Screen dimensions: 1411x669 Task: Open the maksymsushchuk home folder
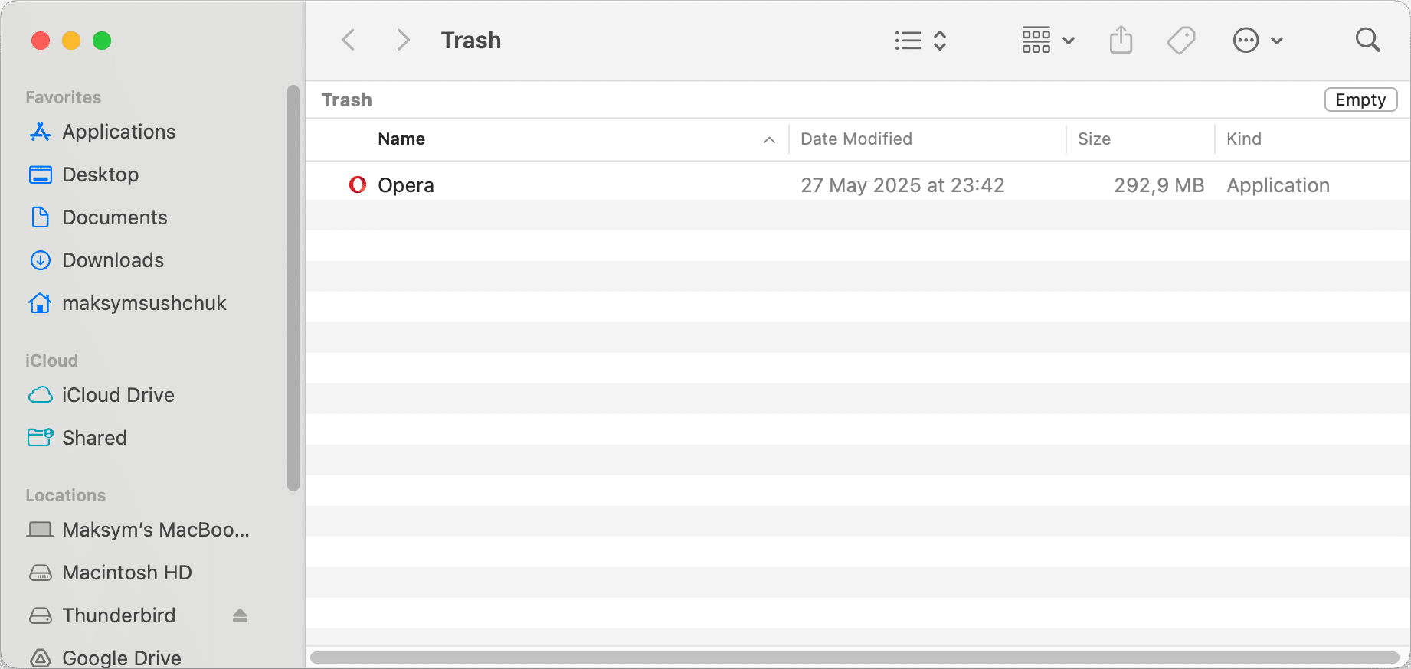coord(144,303)
